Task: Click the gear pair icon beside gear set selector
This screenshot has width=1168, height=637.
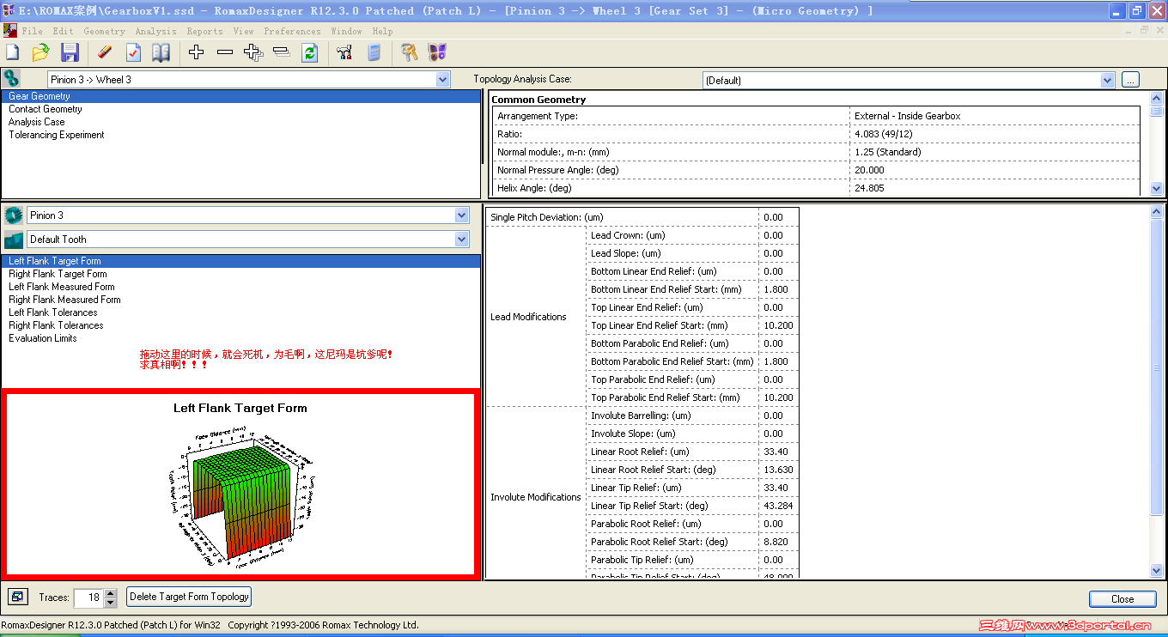Action: tap(11, 79)
